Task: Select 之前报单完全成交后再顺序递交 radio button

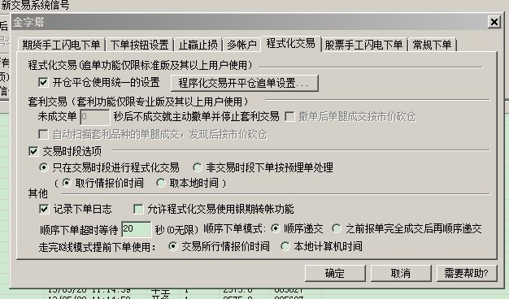Action: pos(337,228)
